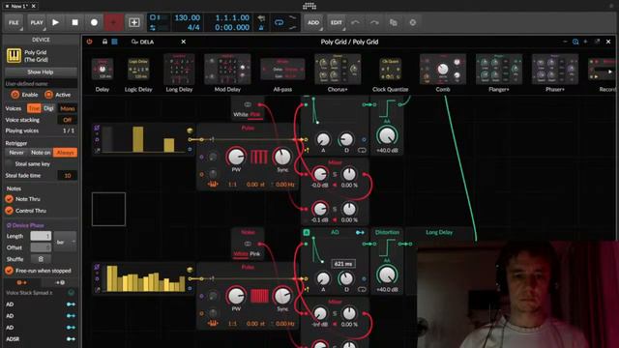Viewport: 619px width, 348px height.
Task: Toggle the Steal same key checkbox
Action: [9, 163]
